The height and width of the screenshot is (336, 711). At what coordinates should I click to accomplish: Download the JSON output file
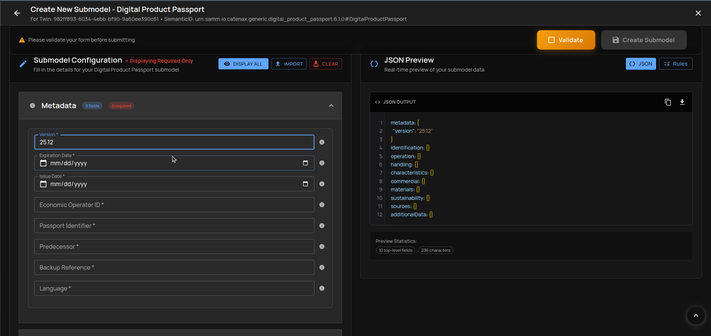682,102
